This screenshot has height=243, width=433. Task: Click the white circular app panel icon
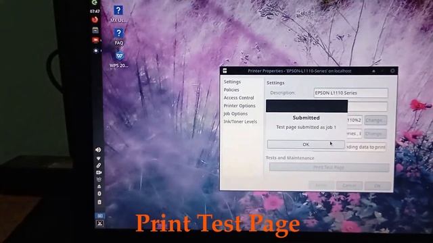pyautogui.click(x=95, y=51)
